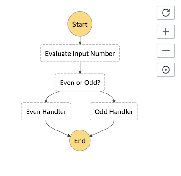181x176 pixels.
Task: Open the Even or Odd? choice state
Action: pyautogui.click(x=80, y=82)
